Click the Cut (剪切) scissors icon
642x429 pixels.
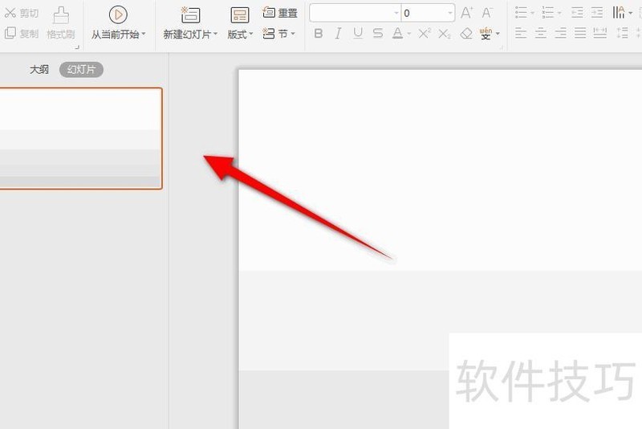(10, 13)
